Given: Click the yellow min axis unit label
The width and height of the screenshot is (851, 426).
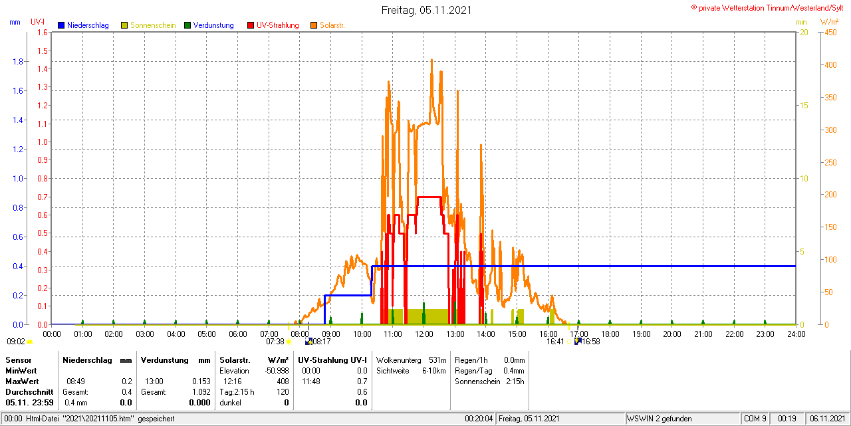Looking at the screenshot, I should tap(801, 22).
